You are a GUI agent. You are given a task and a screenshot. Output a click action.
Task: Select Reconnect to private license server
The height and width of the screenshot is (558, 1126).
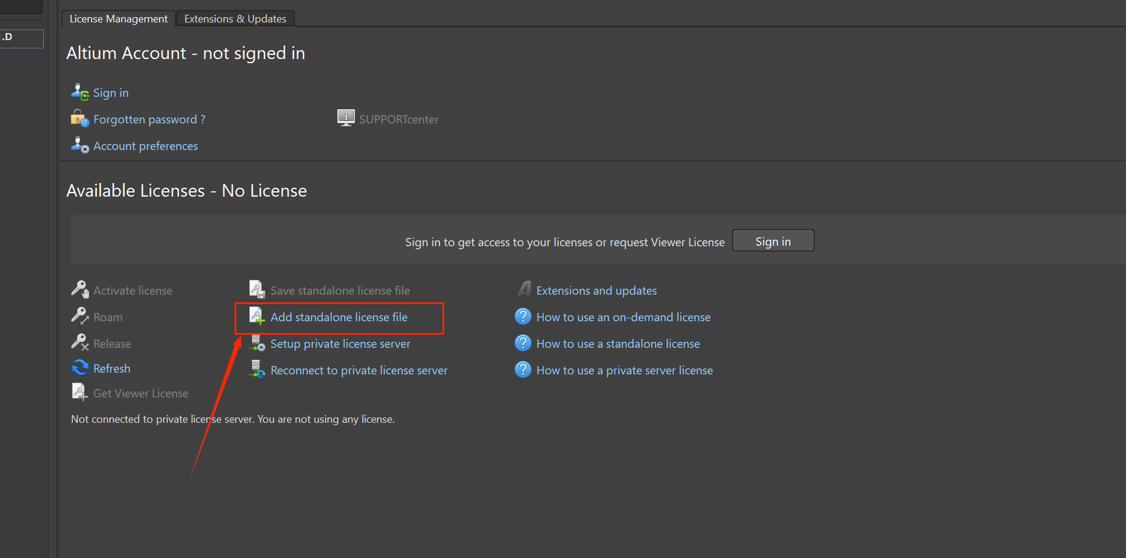pos(359,370)
